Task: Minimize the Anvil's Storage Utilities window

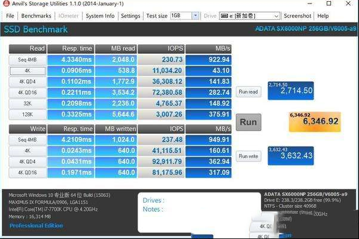Action: click(310, 4)
